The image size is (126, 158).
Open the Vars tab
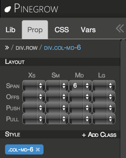coord(88,30)
